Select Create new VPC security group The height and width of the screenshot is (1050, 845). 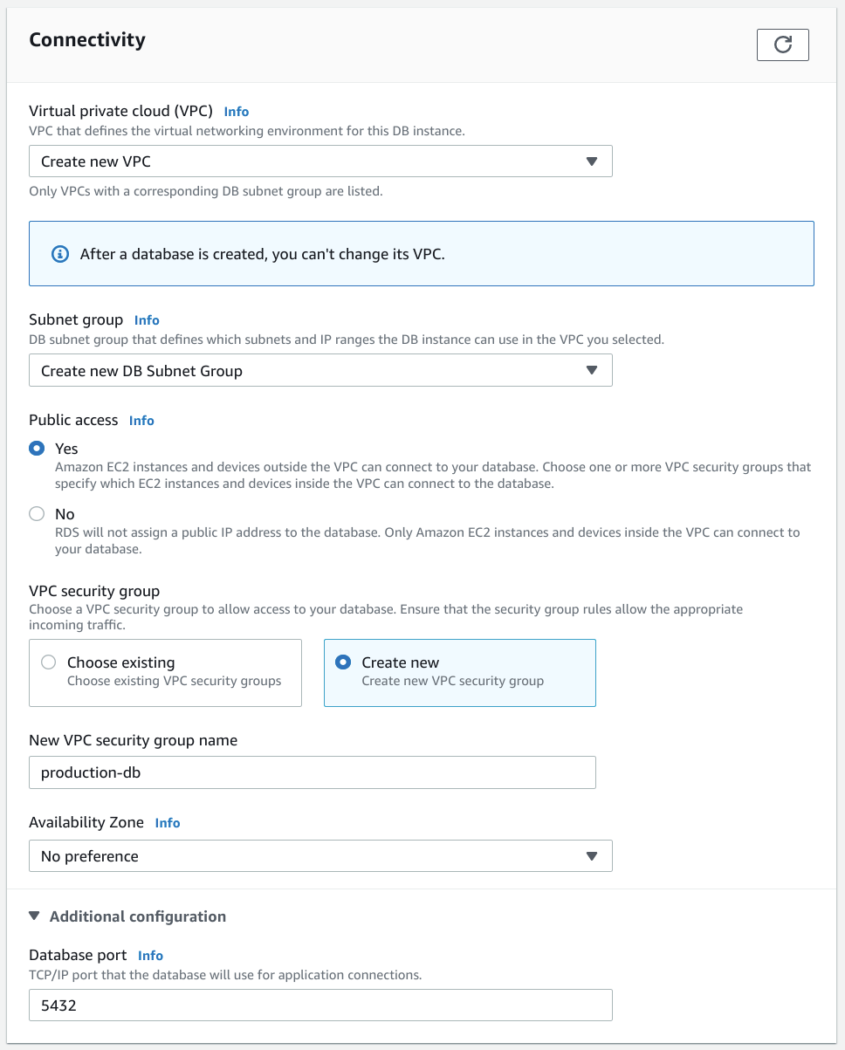click(343, 662)
